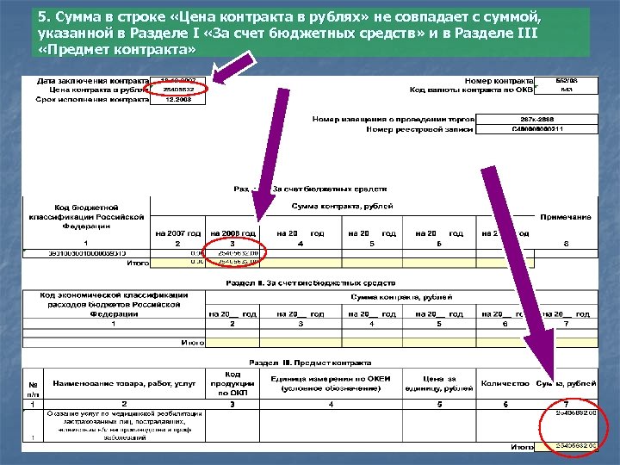Select the "на 2008 год" column header

tap(232, 233)
